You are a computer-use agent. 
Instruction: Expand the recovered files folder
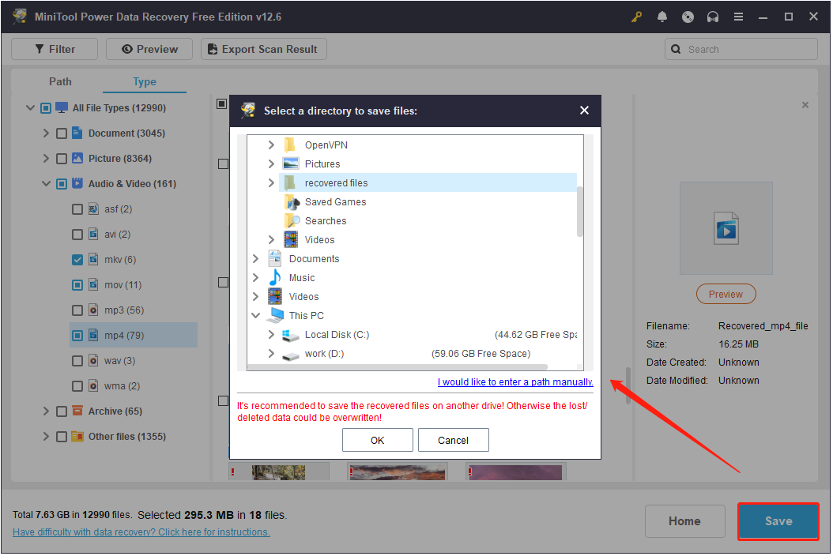click(x=271, y=183)
